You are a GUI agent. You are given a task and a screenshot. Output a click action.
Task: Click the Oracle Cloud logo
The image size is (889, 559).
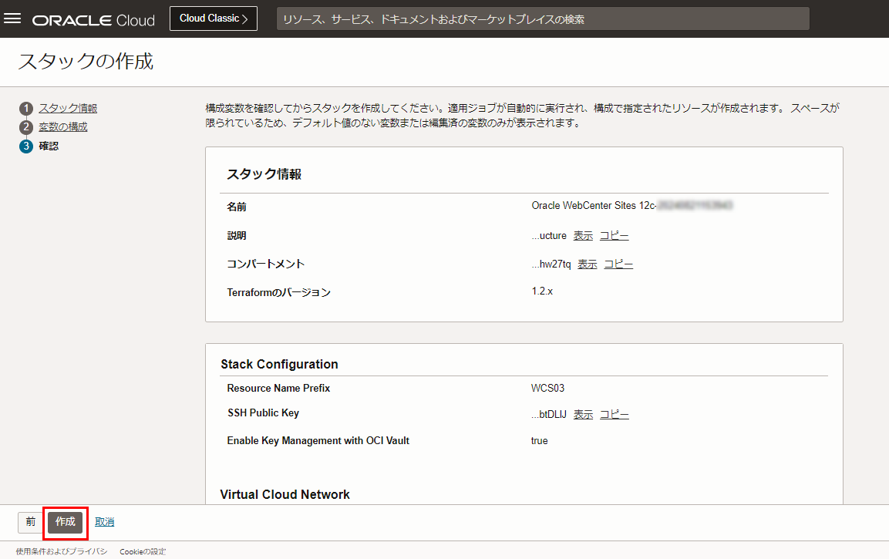[x=93, y=20]
